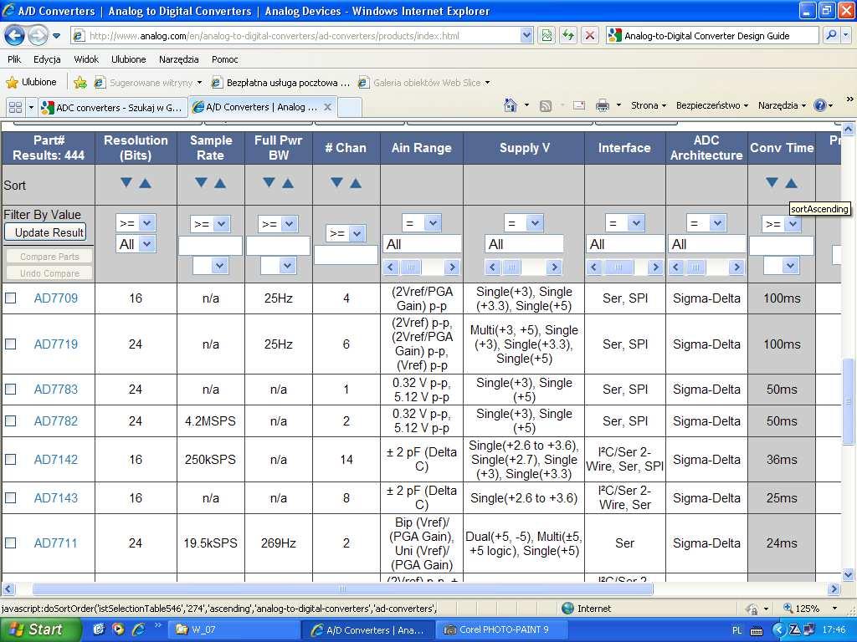Open the Narzędzia menu in menu bar
857x642 pixels.
179,59
